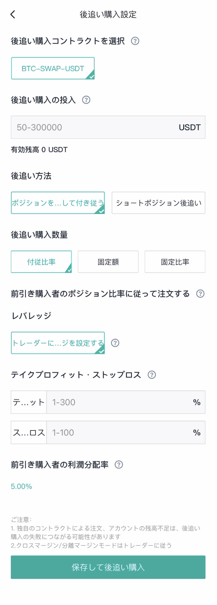Focus the 50-300000 USDT investment field
This screenshot has height=605, width=217.
108,127
